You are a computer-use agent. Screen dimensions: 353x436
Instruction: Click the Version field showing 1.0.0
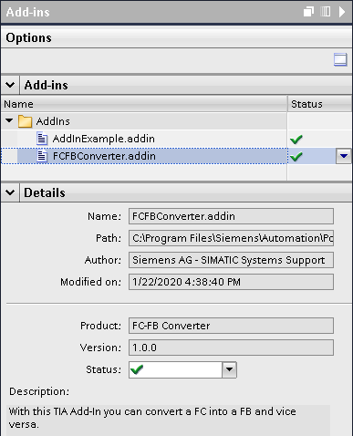(x=231, y=348)
